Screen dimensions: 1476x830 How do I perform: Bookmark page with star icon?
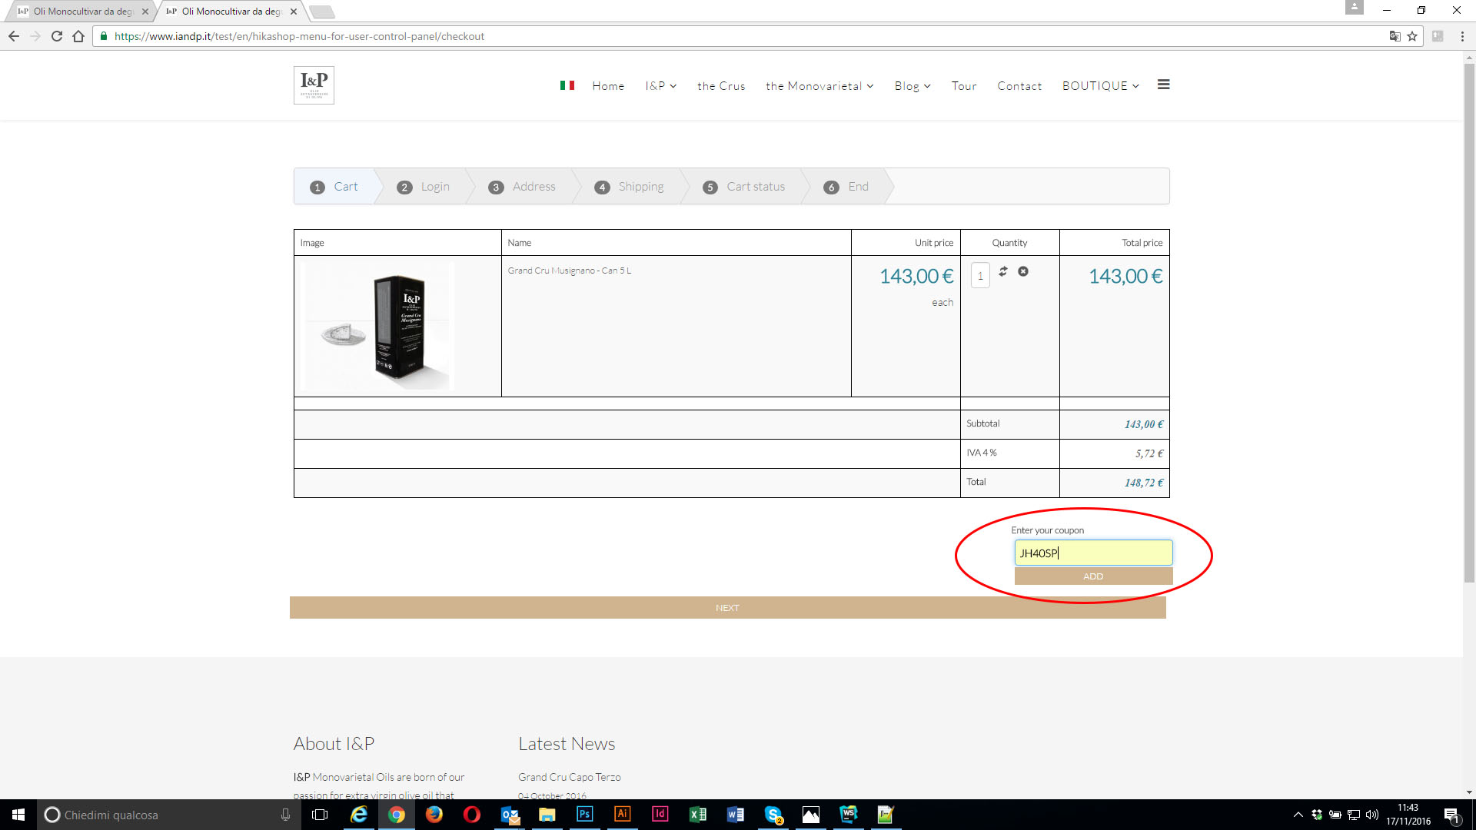pyautogui.click(x=1412, y=36)
